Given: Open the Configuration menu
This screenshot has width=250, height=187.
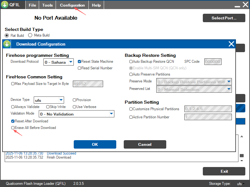Looking at the screenshot, I should (x=72, y=5).
